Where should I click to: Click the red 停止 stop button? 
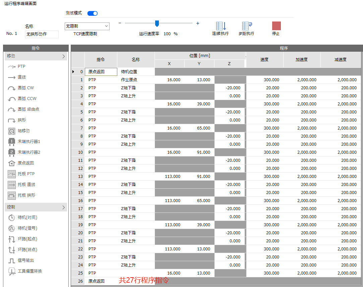click(276, 26)
